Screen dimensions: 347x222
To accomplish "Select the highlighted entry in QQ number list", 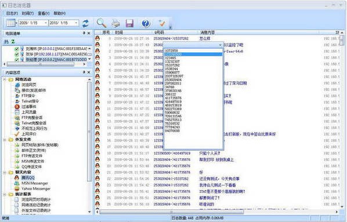I will [193, 54].
